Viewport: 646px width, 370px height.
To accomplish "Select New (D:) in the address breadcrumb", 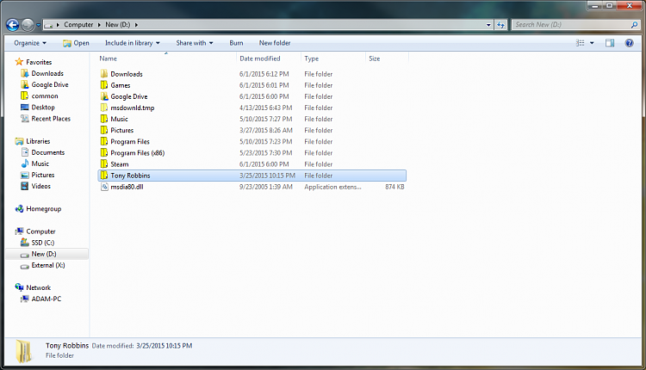I will pyautogui.click(x=117, y=25).
